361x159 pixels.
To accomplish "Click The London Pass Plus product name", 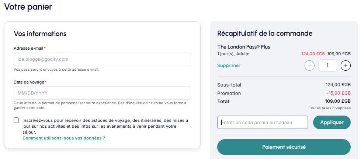I will [x=244, y=47].
